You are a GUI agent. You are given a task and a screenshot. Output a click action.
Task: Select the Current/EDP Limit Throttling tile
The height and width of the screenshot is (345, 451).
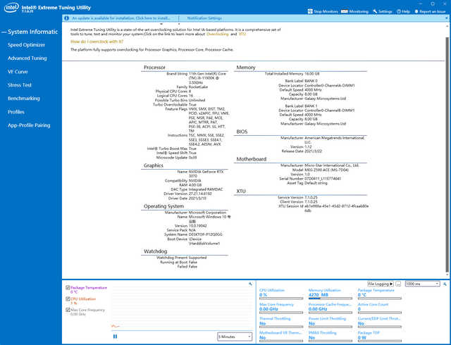(x=379, y=322)
